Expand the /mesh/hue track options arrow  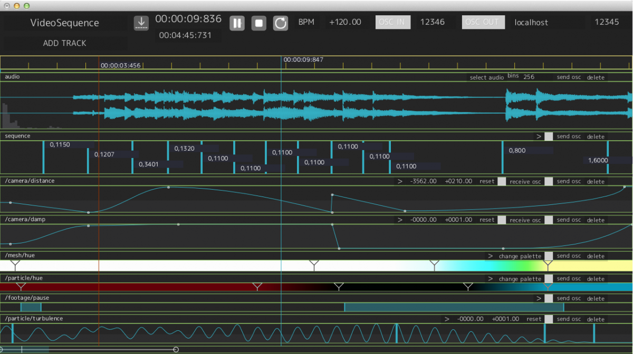point(490,256)
